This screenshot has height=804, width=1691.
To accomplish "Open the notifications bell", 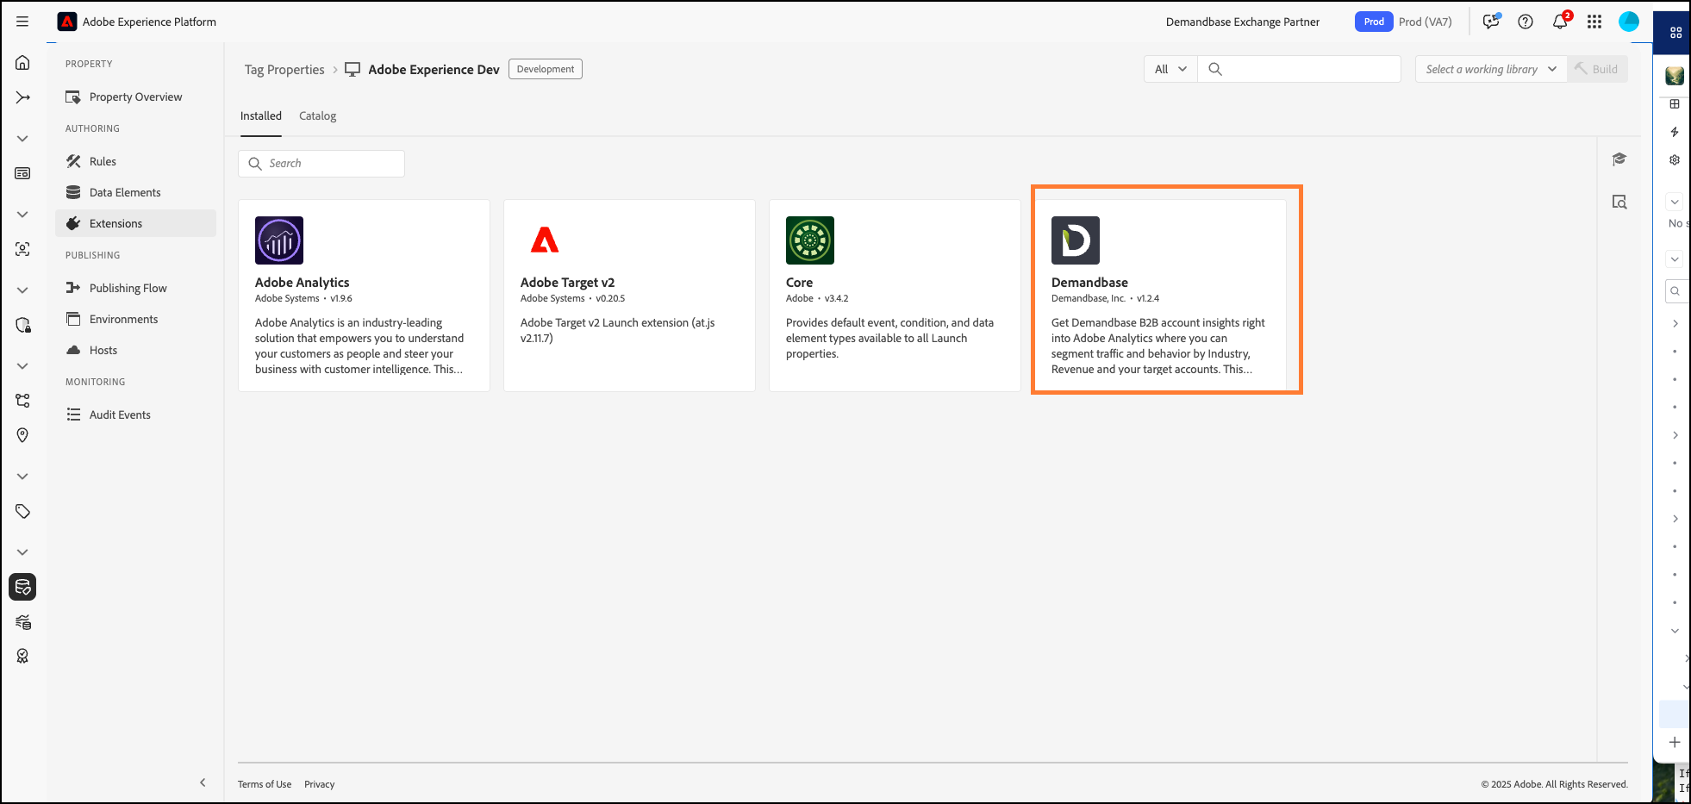I will coord(1560,22).
